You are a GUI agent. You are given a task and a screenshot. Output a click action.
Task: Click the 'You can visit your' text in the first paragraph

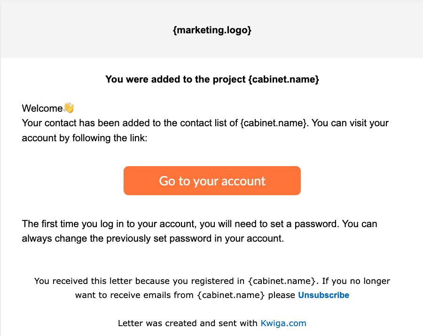350,123
